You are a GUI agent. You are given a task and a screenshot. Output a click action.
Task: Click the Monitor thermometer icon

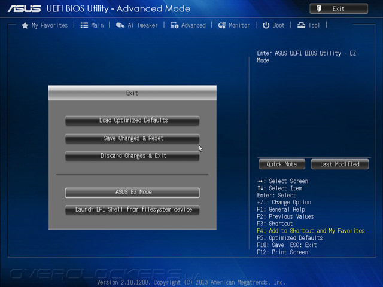point(222,25)
